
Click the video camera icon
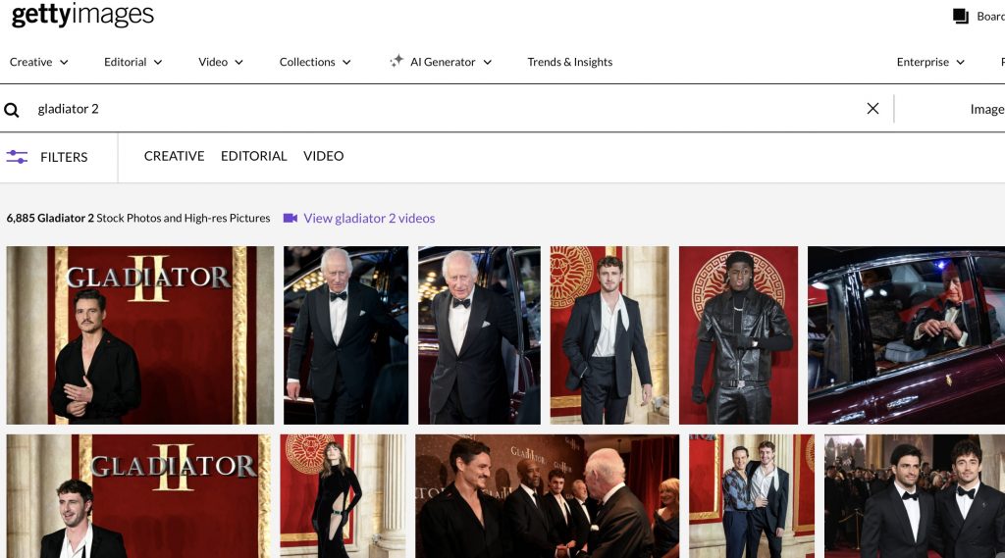tap(291, 219)
